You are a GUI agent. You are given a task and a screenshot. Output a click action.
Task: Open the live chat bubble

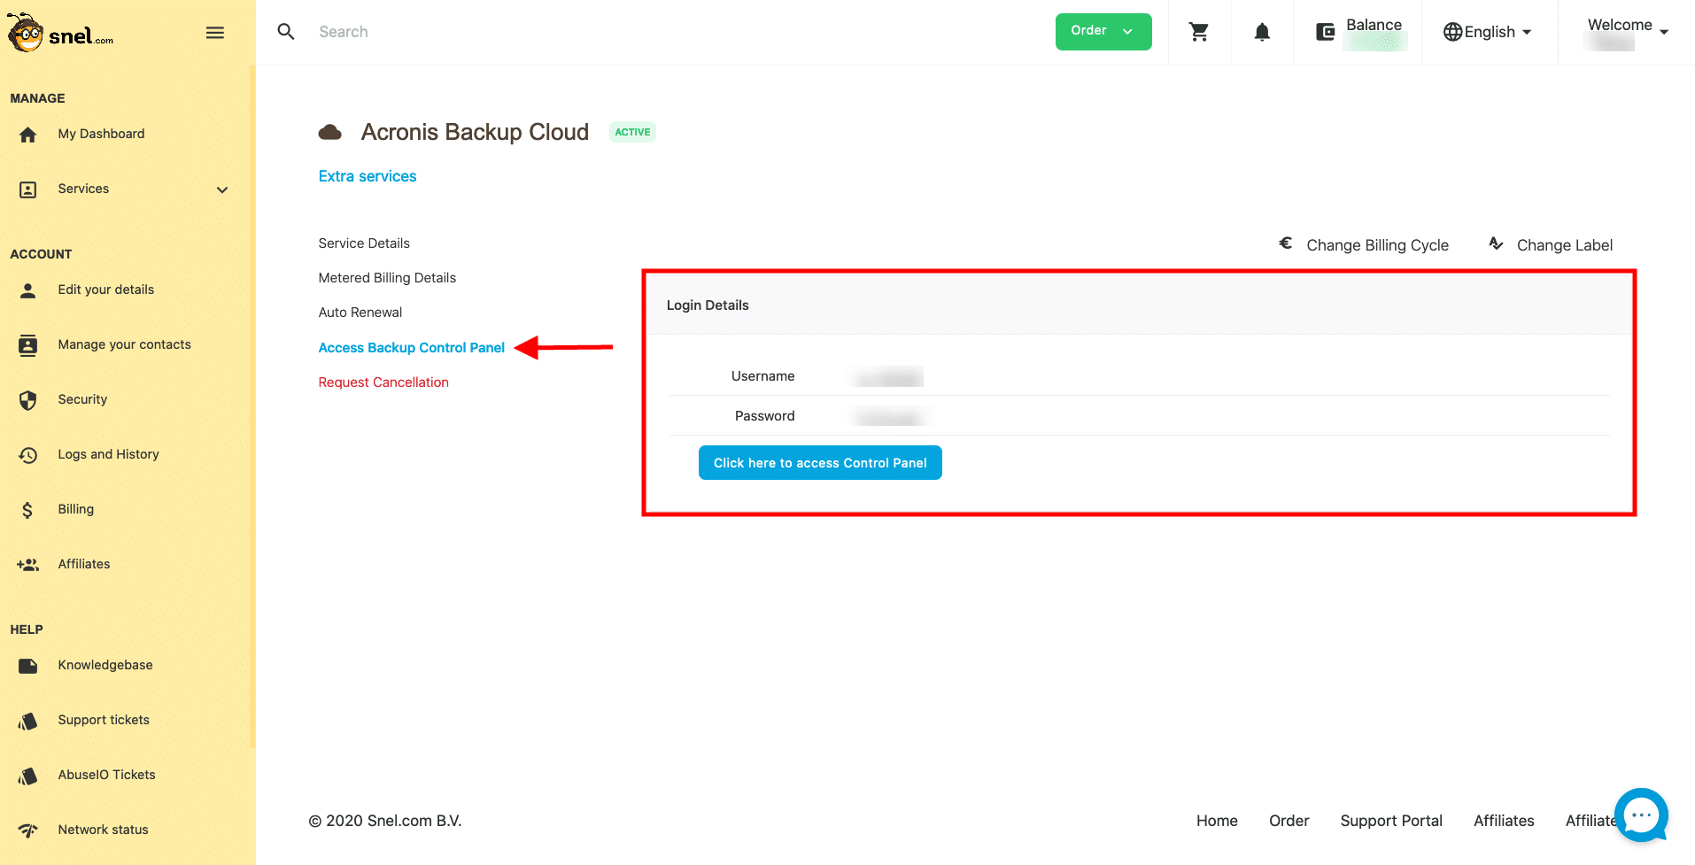(1641, 815)
